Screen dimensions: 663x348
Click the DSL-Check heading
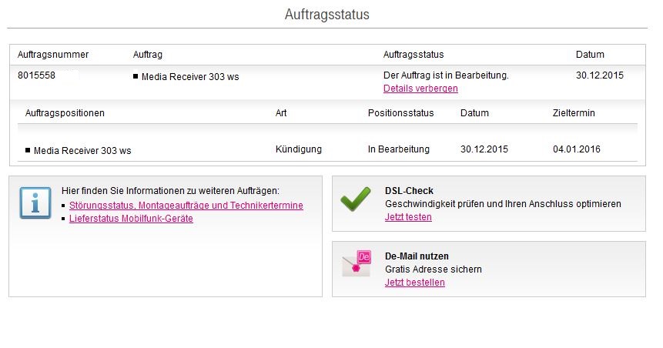[410, 191]
